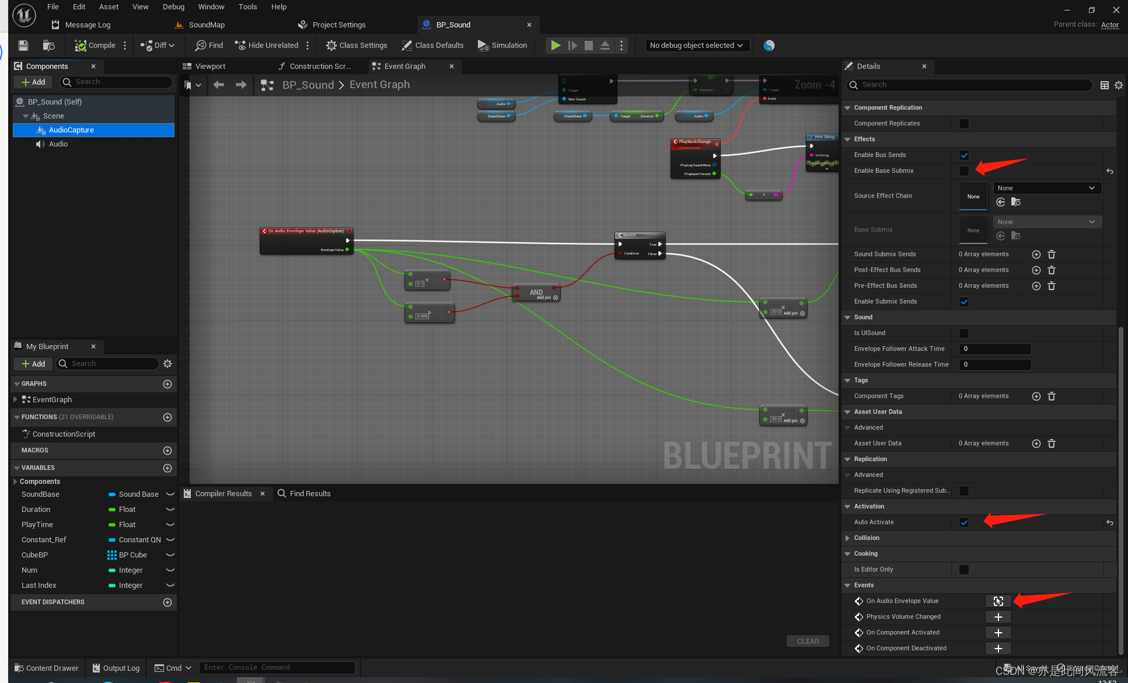Image resolution: width=1128 pixels, height=683 pixels.
Task: Open the debug object selection dropdown
Action: coord(696,45)
